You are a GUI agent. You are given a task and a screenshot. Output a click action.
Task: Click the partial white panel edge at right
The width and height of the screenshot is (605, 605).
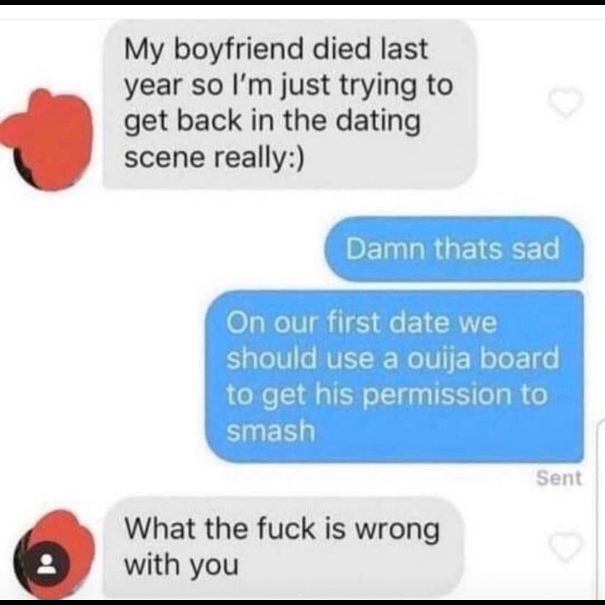600,509
